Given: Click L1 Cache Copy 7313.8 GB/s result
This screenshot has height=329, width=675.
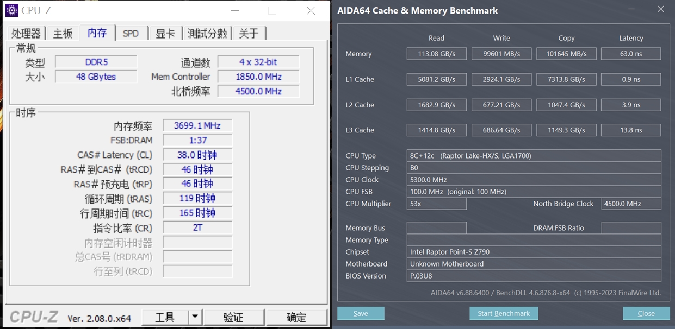Looking at the screenshot, I should point(566,79).
